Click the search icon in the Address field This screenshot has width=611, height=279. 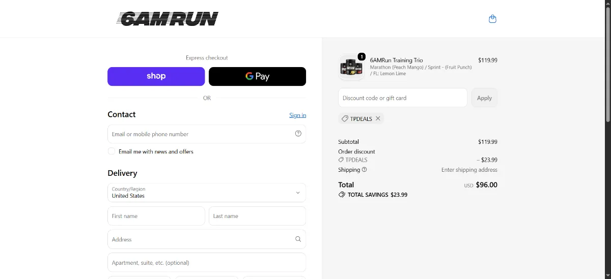(x=298, y=239)
